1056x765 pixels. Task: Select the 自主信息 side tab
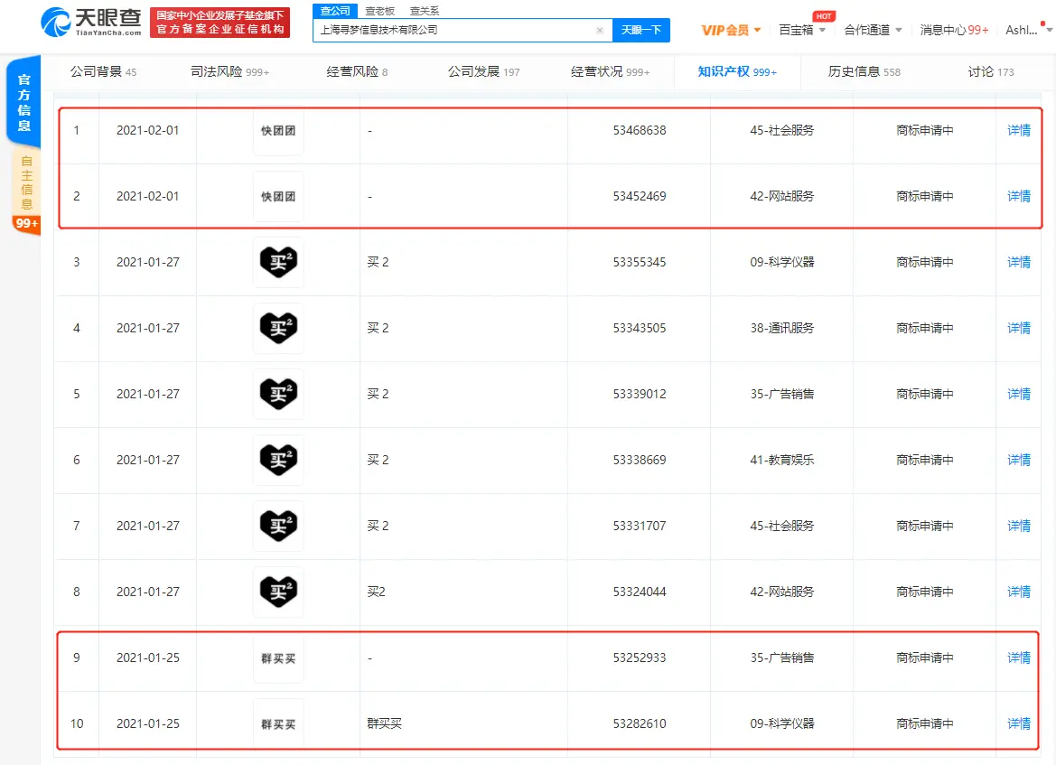point(26,182)
